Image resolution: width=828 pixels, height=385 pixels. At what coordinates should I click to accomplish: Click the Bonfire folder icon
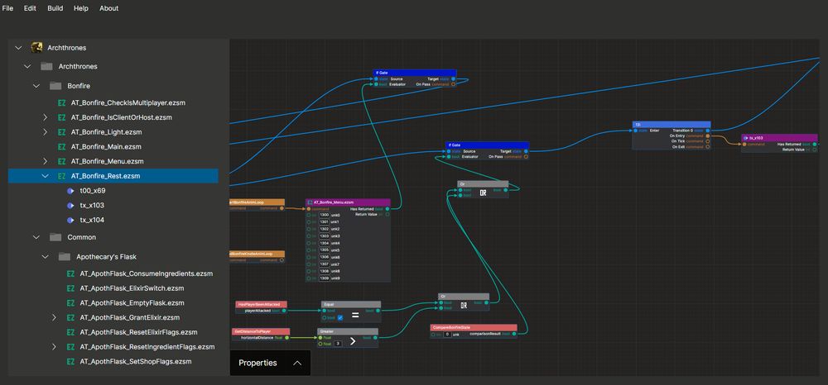click(55, 85)
